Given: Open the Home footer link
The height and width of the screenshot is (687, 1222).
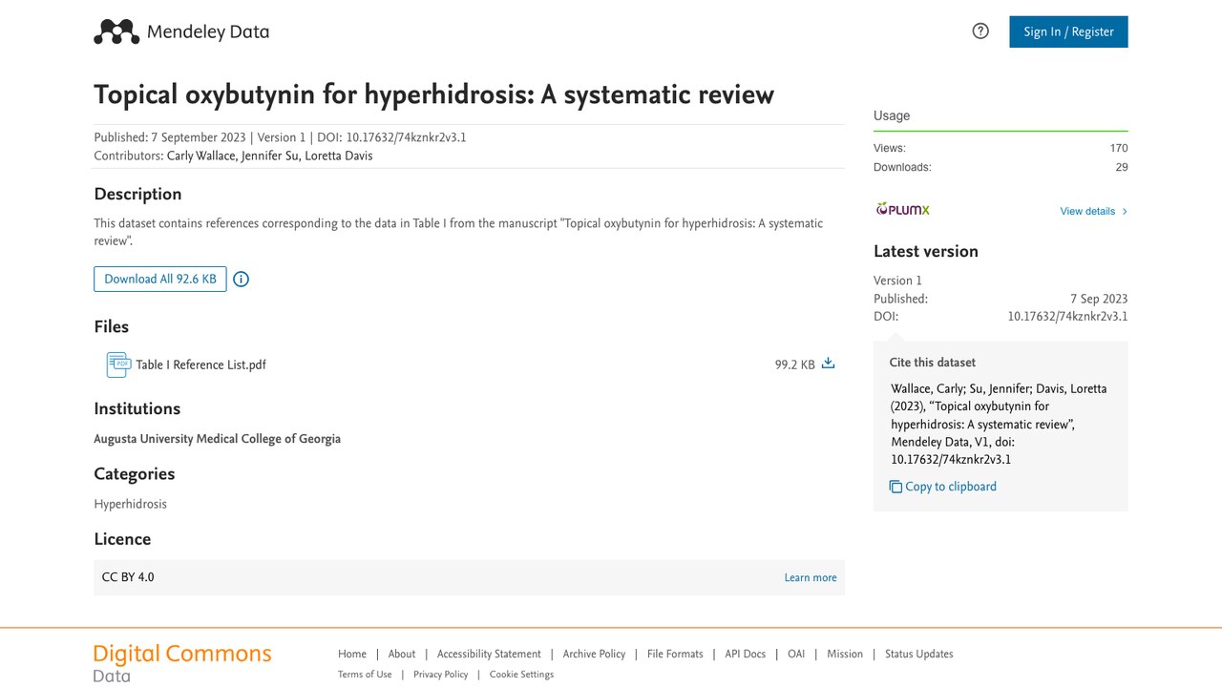Looking at the screenshot, I should (x=352, y=654).
